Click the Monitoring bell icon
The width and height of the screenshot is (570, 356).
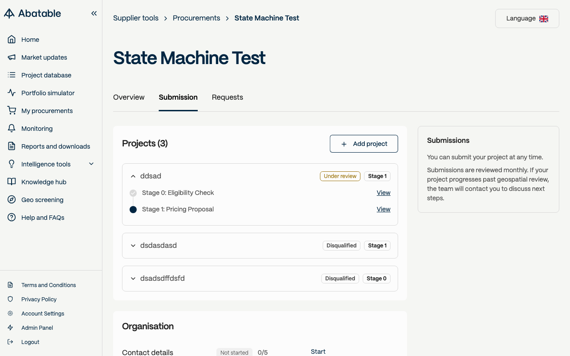click(x=12, y=129)
